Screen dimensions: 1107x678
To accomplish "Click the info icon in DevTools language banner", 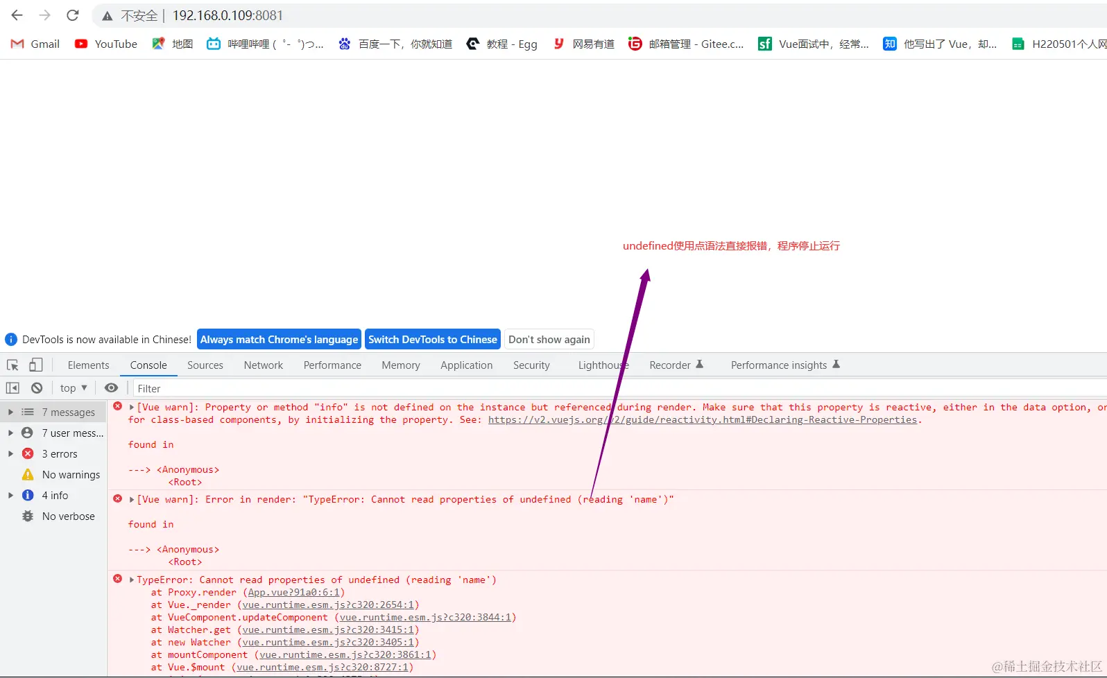I will (11, 340).
